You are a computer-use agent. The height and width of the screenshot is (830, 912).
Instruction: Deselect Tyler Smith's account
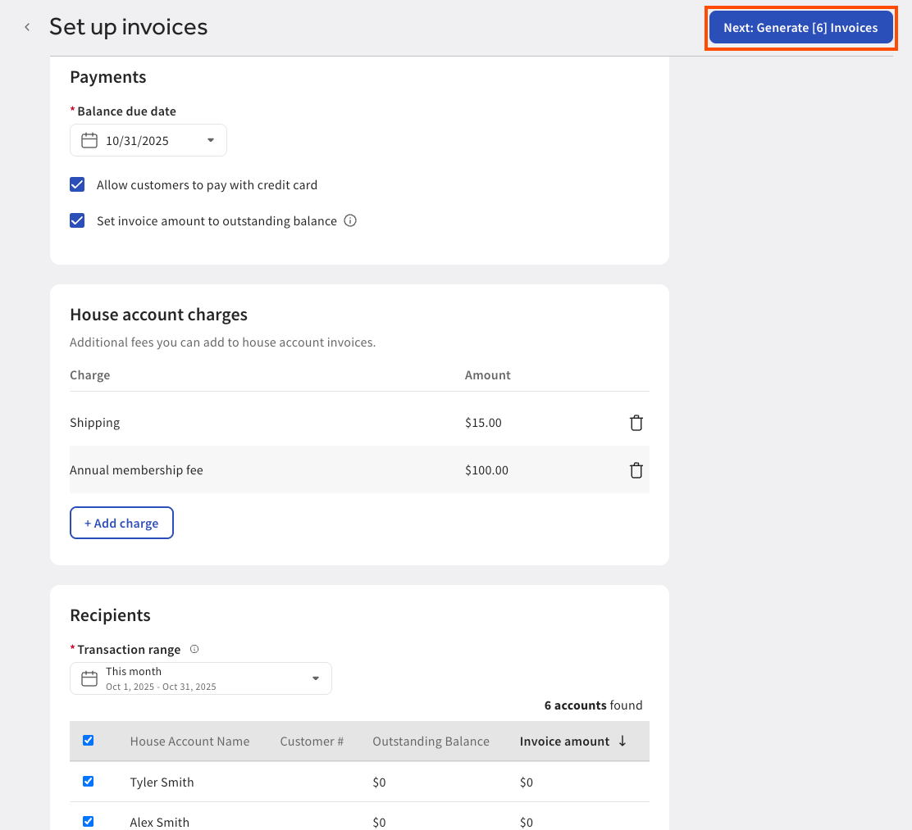(88, 781)
